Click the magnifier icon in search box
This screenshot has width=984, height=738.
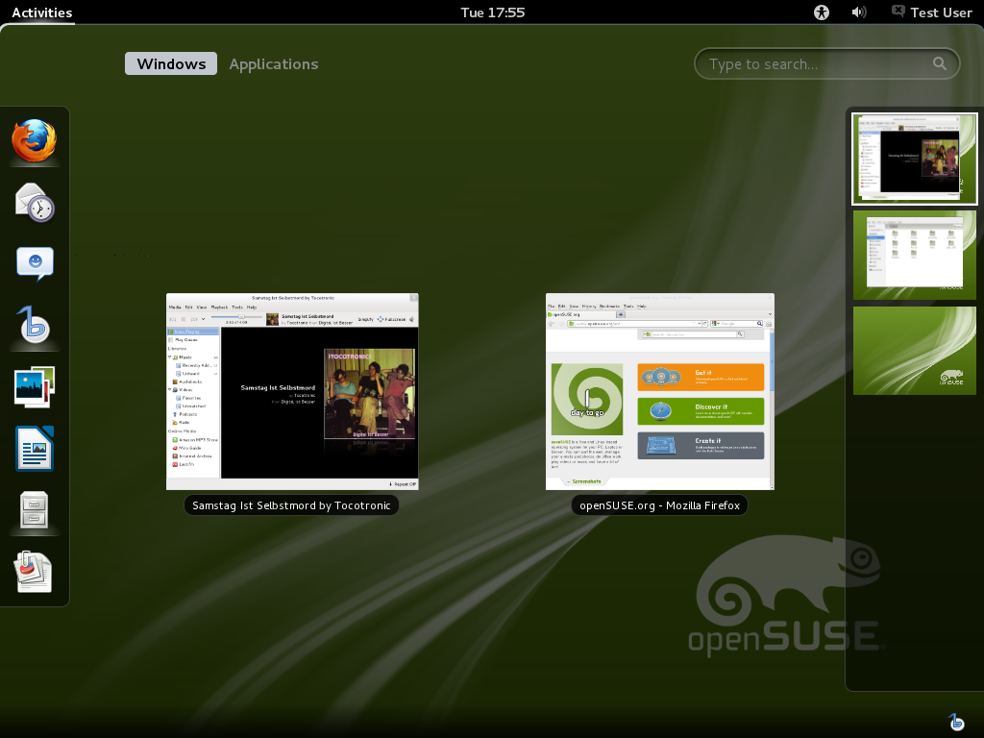click(940, 63)
